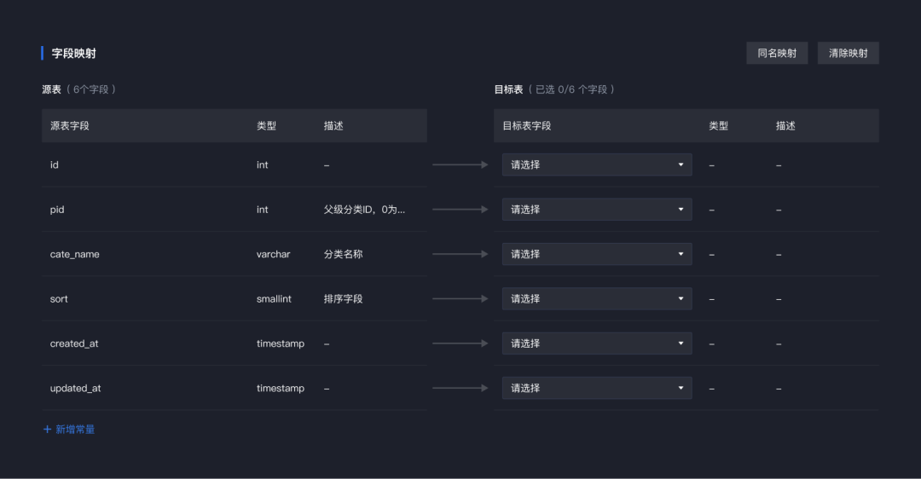Select the cate_name source field cell
Image resolution: width=921 pixels, height=479 pixels.
point(74,254)
